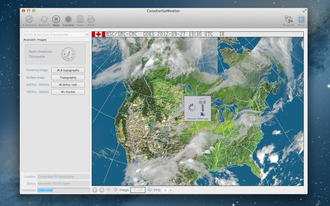Minimize the CanadianSatWeather window
330x206 pixels.
tap(28, 11)
